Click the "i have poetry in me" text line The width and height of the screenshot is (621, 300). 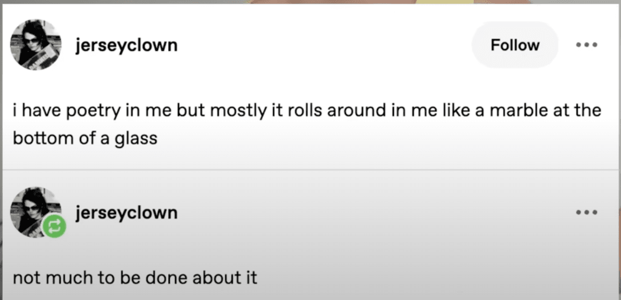pyautogui.click(x=306, y=110)
